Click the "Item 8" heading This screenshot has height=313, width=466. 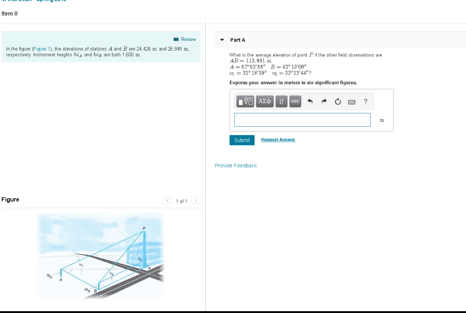point(10,14)
